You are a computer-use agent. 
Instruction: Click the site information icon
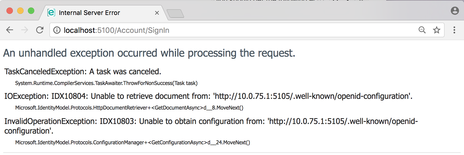tap(57, 30)
